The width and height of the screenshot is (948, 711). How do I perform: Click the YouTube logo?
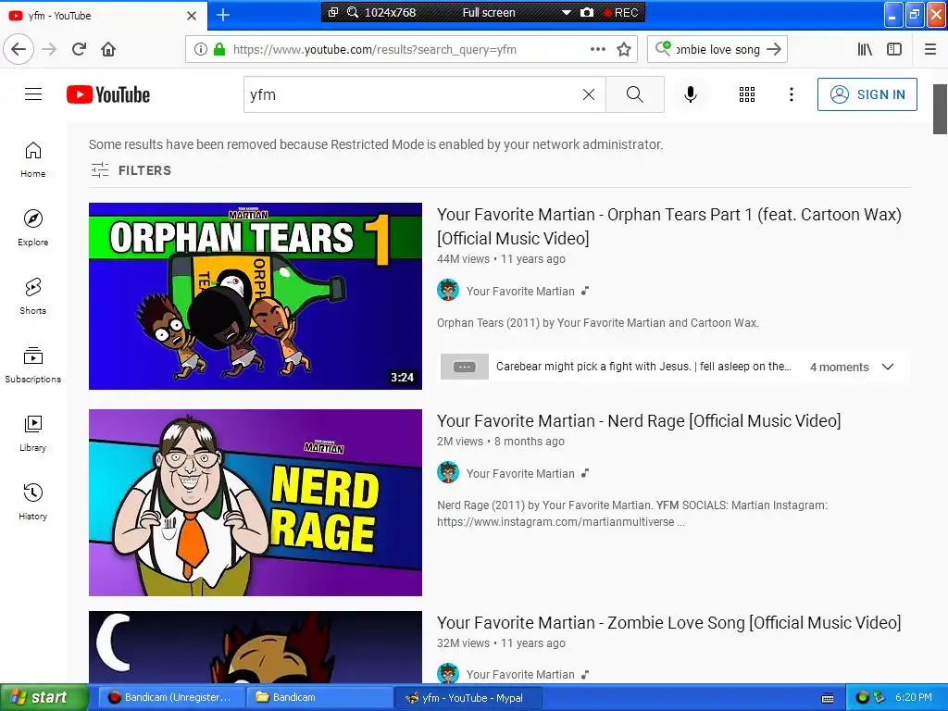click(x=108, y=95)
